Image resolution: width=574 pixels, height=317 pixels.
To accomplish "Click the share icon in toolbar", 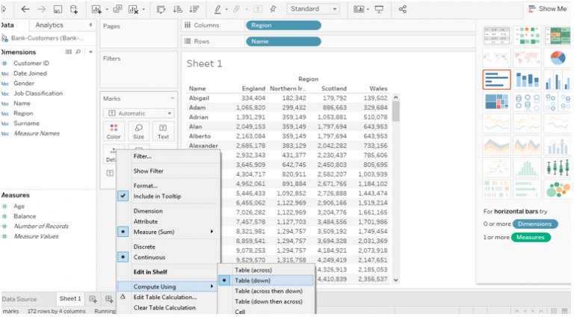I will [x=403, y=9].
